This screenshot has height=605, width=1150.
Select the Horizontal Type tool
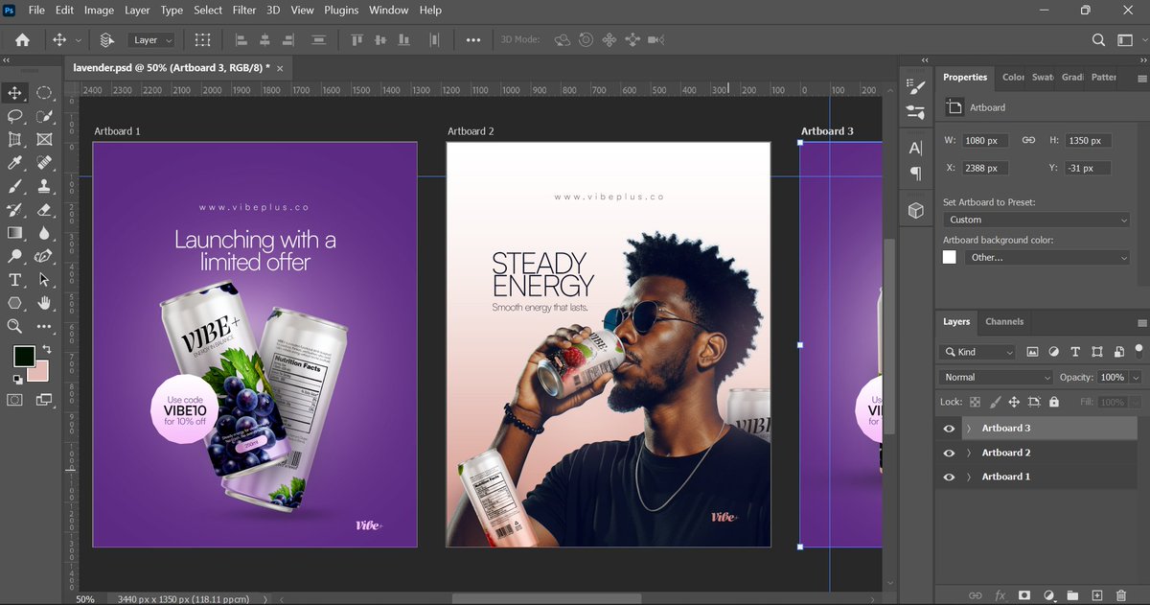click(15, 280)
